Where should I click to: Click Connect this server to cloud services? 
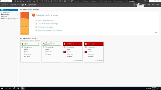[x=50, y=30]
